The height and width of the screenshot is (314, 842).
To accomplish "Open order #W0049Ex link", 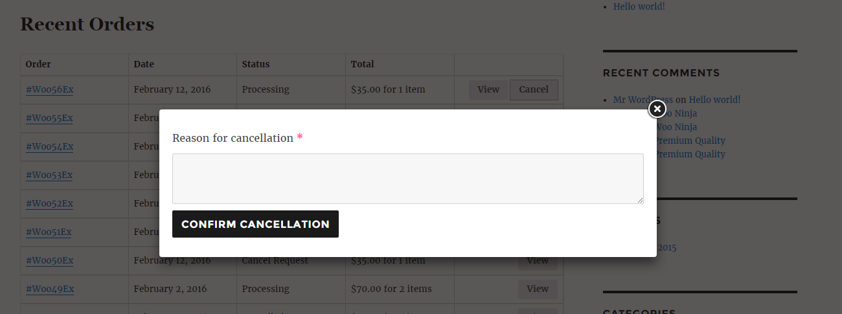I will 49,289.
